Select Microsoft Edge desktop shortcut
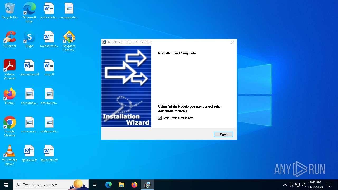The image size is (338, 190). point(29,13)
